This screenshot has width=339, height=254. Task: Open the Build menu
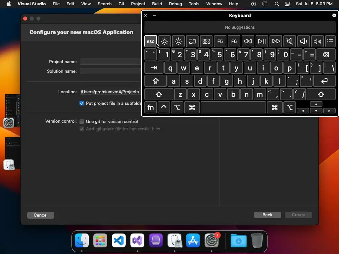157,4
